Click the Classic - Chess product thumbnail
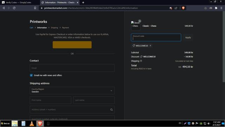225x127 pixels. click(136, 26)
